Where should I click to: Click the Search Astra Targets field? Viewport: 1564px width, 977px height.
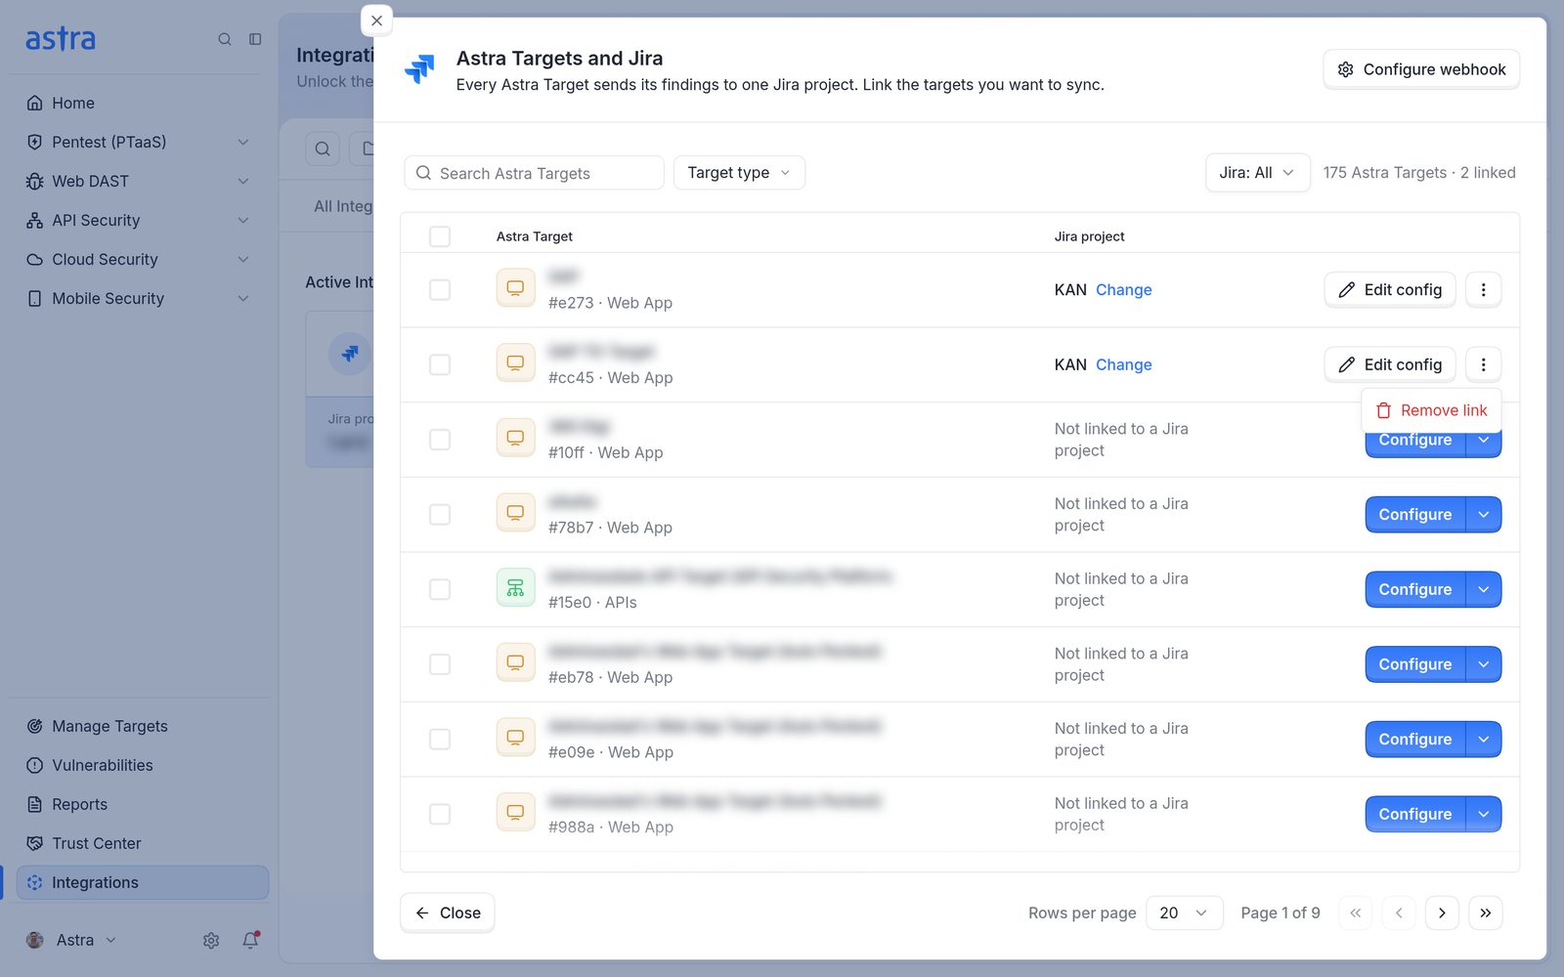[534, 173]
